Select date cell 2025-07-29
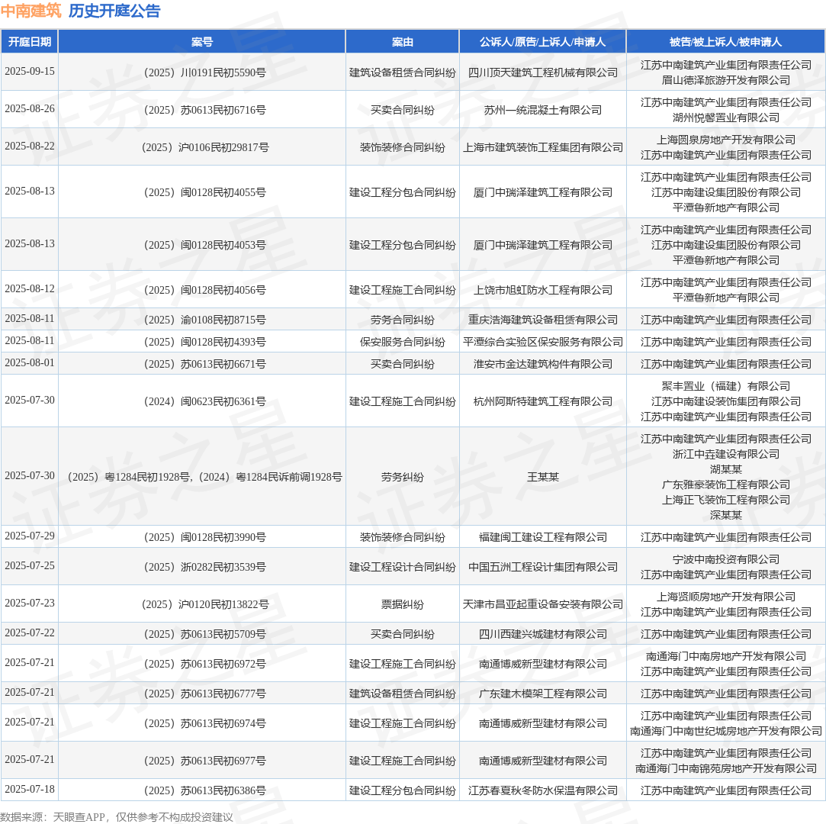The height and width of the screenshot is (824, 826). click(x=30, y=536)
